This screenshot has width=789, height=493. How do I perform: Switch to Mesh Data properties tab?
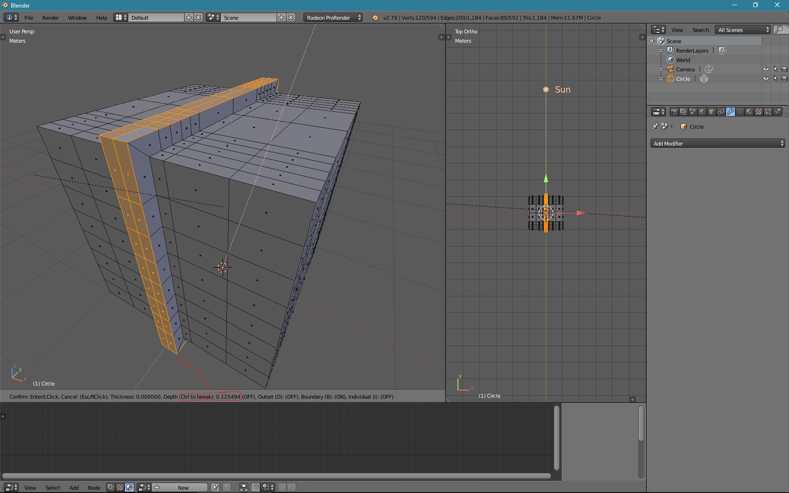tap(740, 111)
